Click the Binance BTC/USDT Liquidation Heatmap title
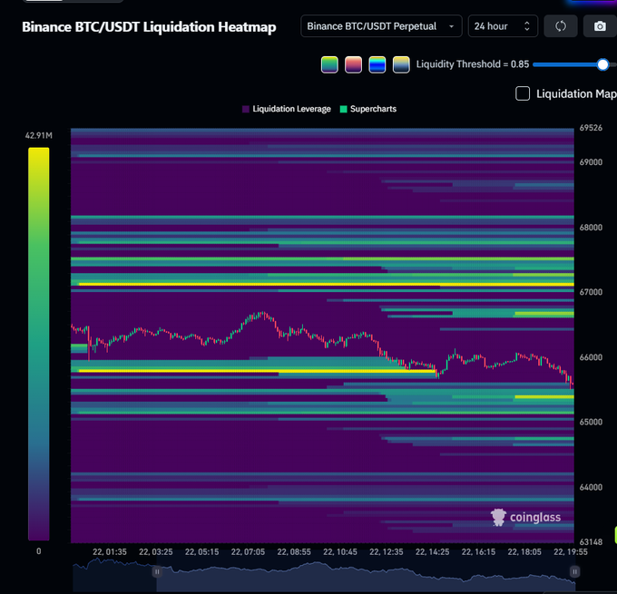 [149, 27]
